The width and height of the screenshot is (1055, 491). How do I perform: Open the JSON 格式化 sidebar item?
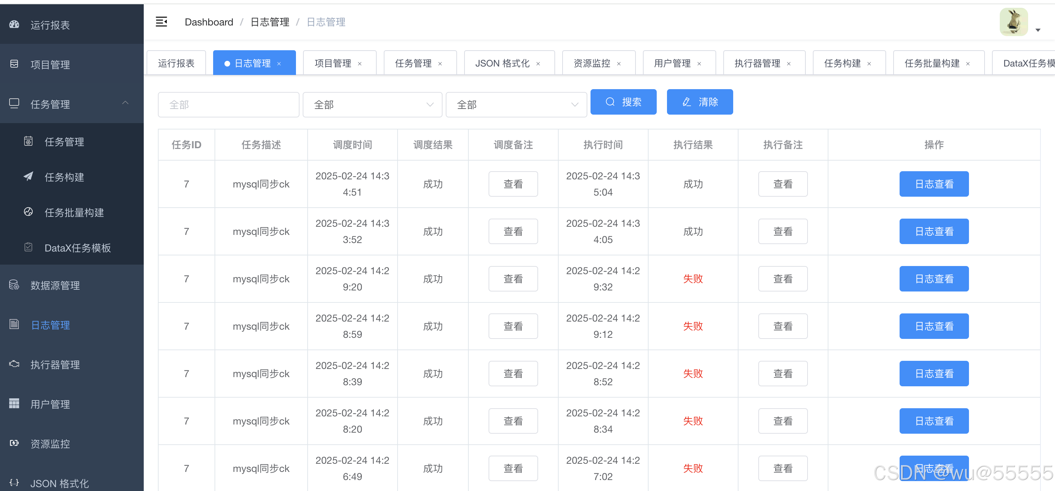[59, 483]
